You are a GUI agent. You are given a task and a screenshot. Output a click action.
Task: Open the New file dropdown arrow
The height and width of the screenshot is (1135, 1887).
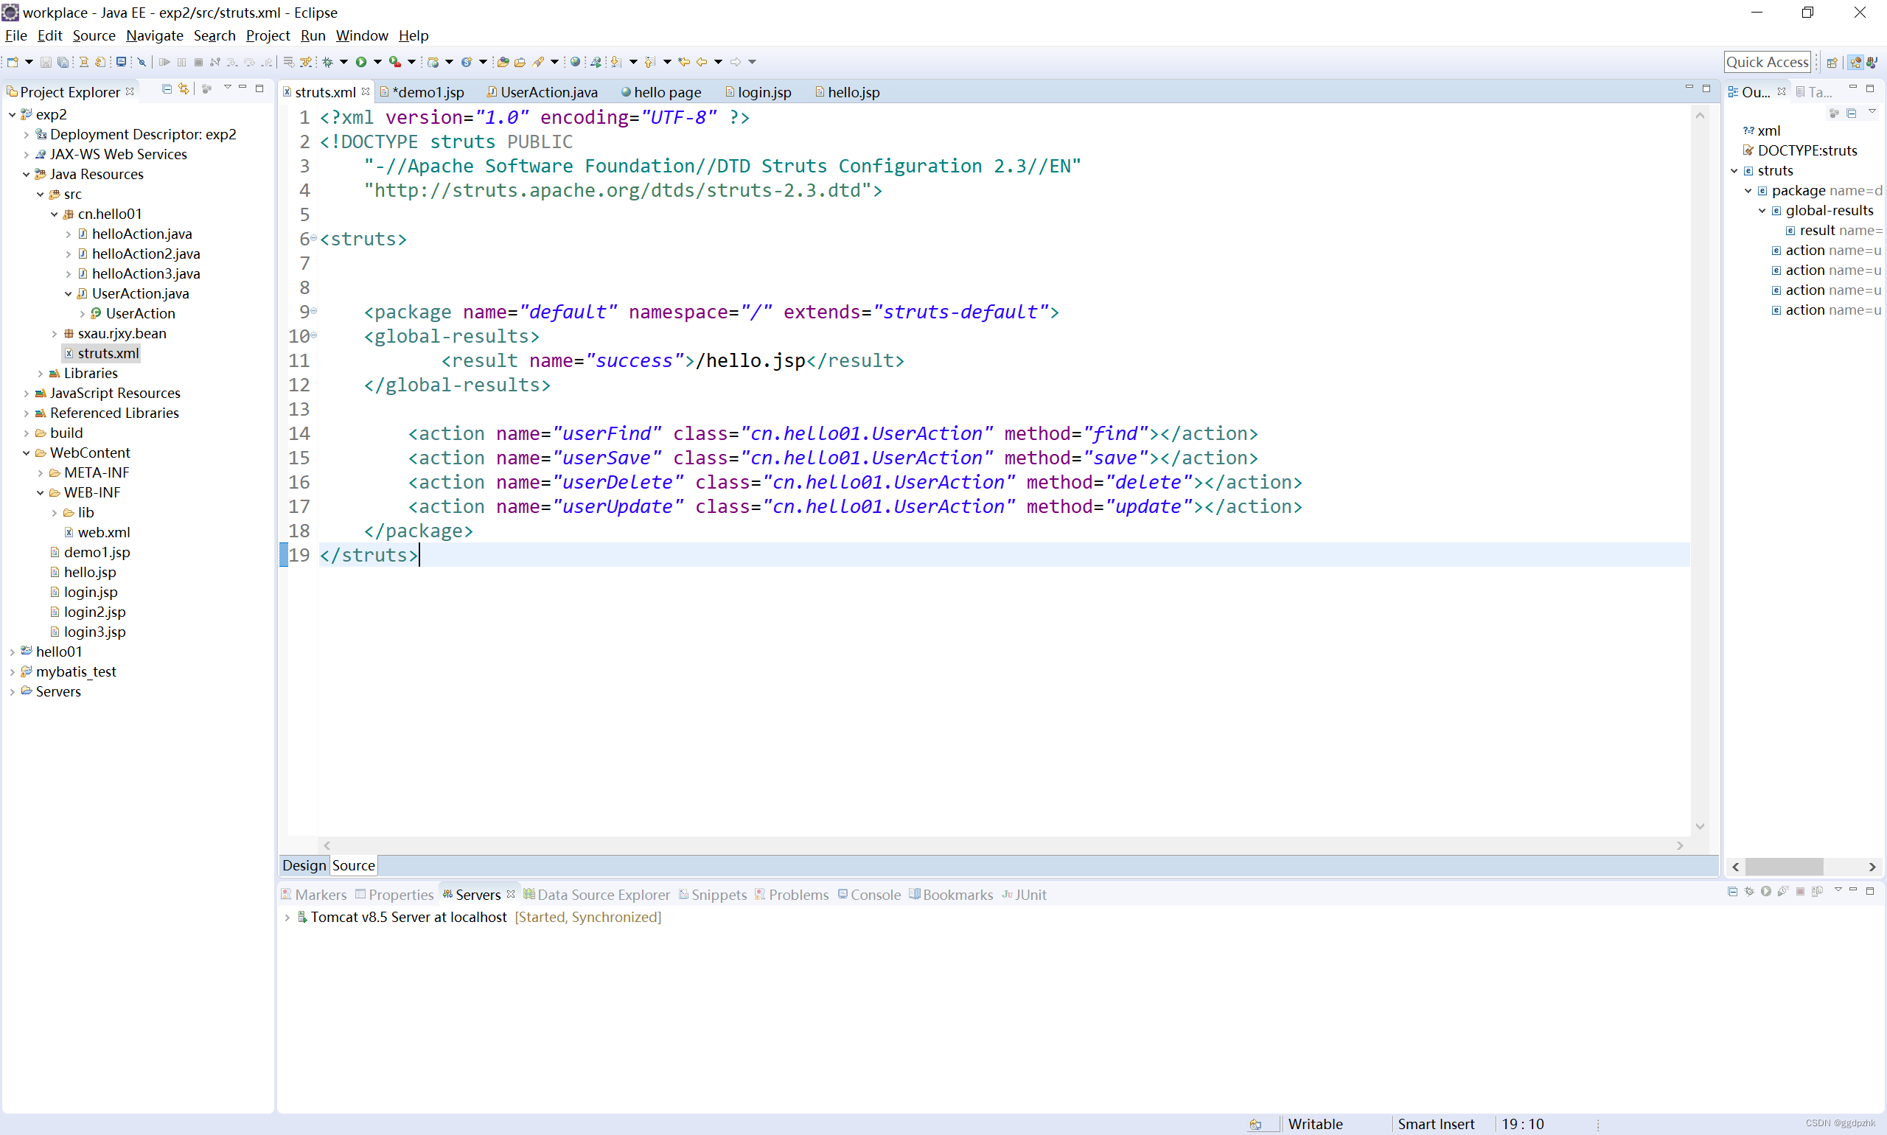pyautogui.click(x=29, y=62)
